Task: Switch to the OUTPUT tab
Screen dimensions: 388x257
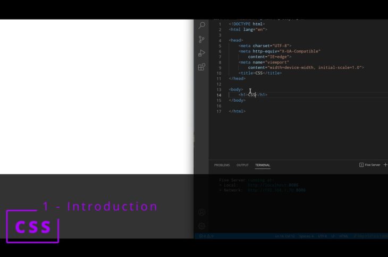Action: pyautogui.click(x=242, y=165)
